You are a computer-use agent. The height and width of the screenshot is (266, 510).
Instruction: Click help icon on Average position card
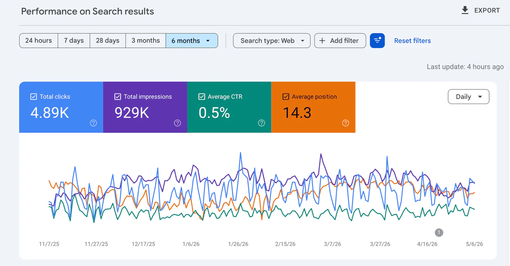click(x=346, y=123)
